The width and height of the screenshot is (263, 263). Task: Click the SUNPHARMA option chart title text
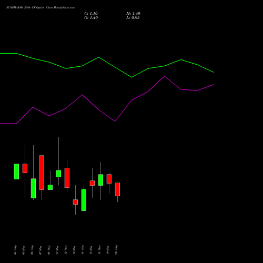(41, 8)
